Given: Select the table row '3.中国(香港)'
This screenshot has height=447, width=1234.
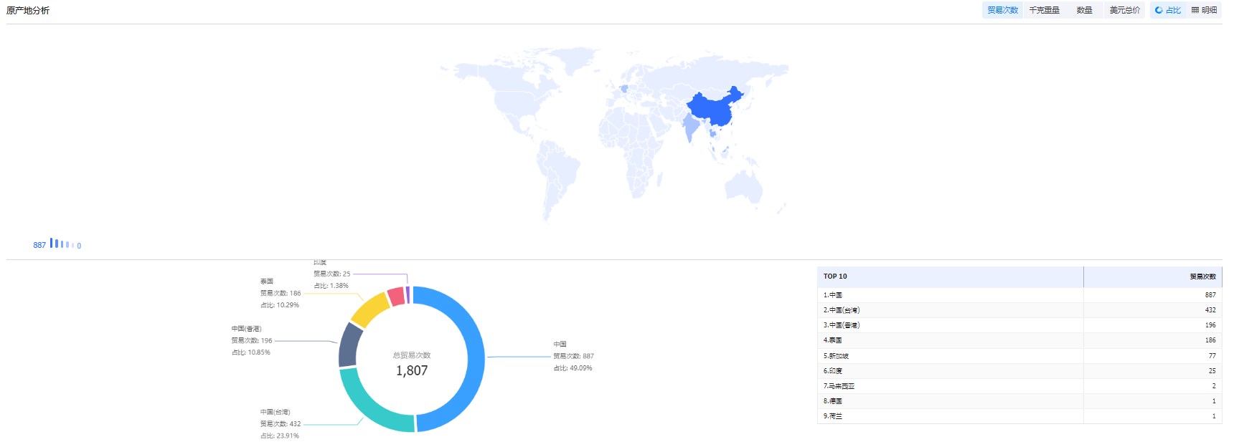Looking at the screenshot, I should (x=1019, y=325).
